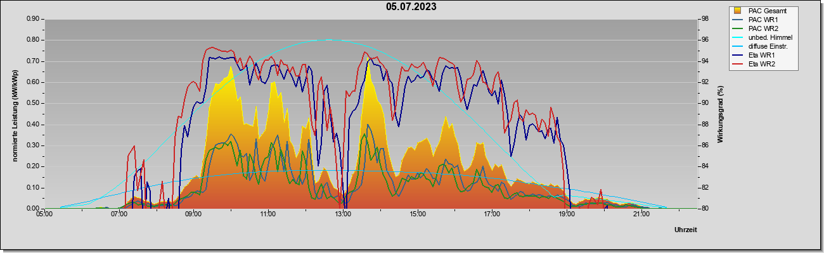Click the Wirkungsgrad (%) axis title

coord(720,113)
